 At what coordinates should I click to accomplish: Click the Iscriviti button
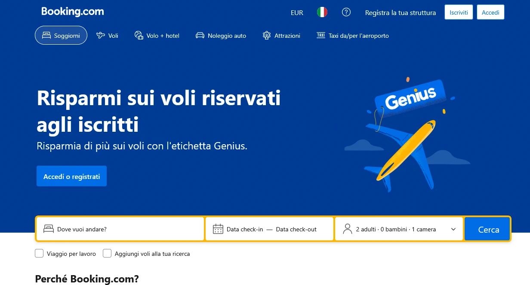(x=459, y=12)
